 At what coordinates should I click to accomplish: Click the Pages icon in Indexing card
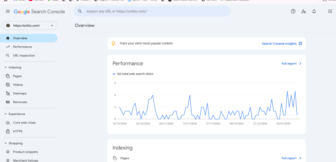point(115,158)
